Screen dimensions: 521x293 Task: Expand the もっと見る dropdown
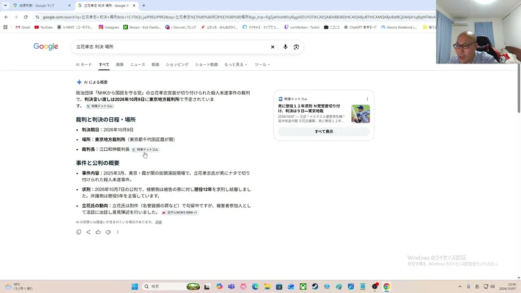click(x=236, y=65)
